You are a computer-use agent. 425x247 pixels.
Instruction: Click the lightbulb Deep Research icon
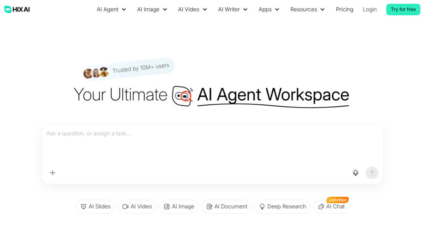coord(262,207)
